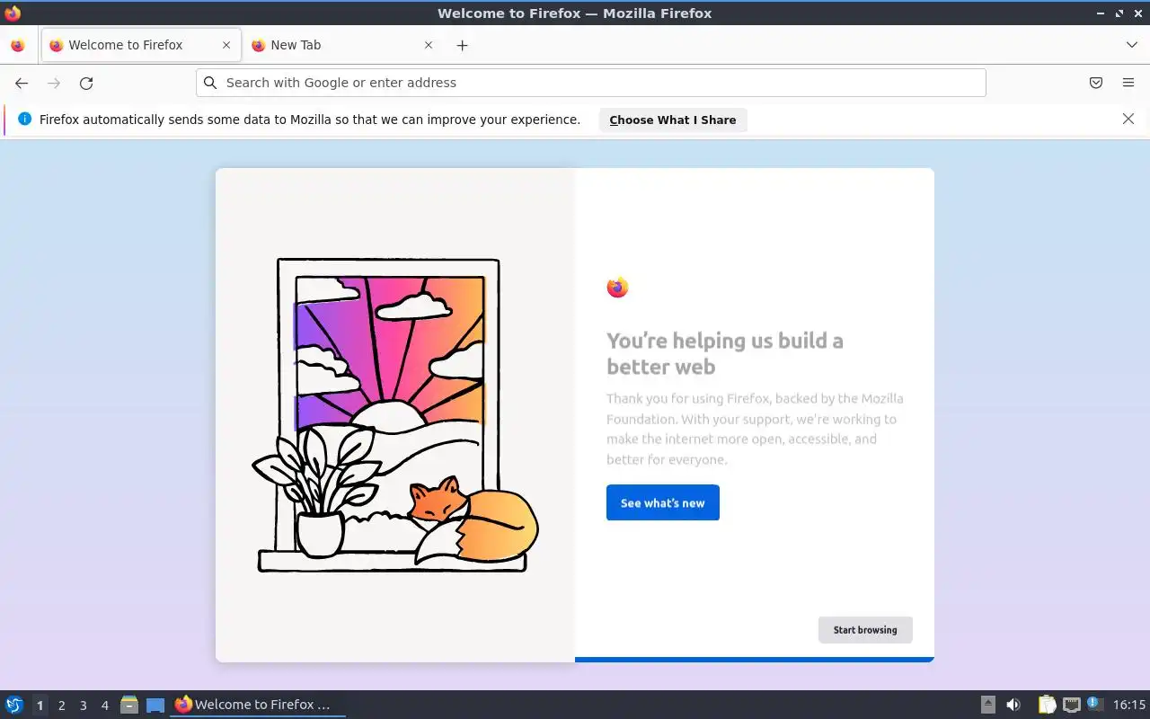The height and width of the screenshot is (719, 1150).
Task: Select the Welcome to Firefox taskbar entry
Action: (x=258, y=705)
